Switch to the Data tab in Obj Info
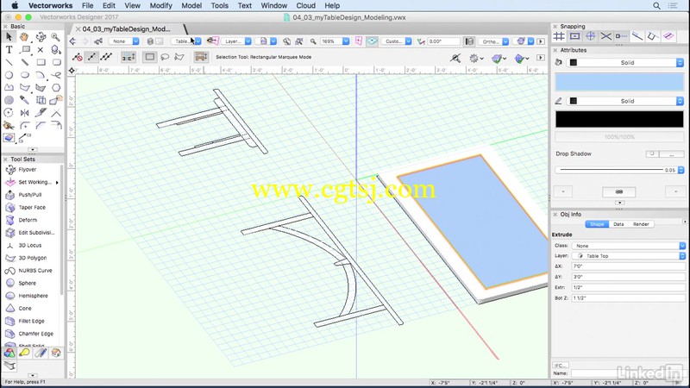This screenshot has width=690, height=388. [618, 224]
